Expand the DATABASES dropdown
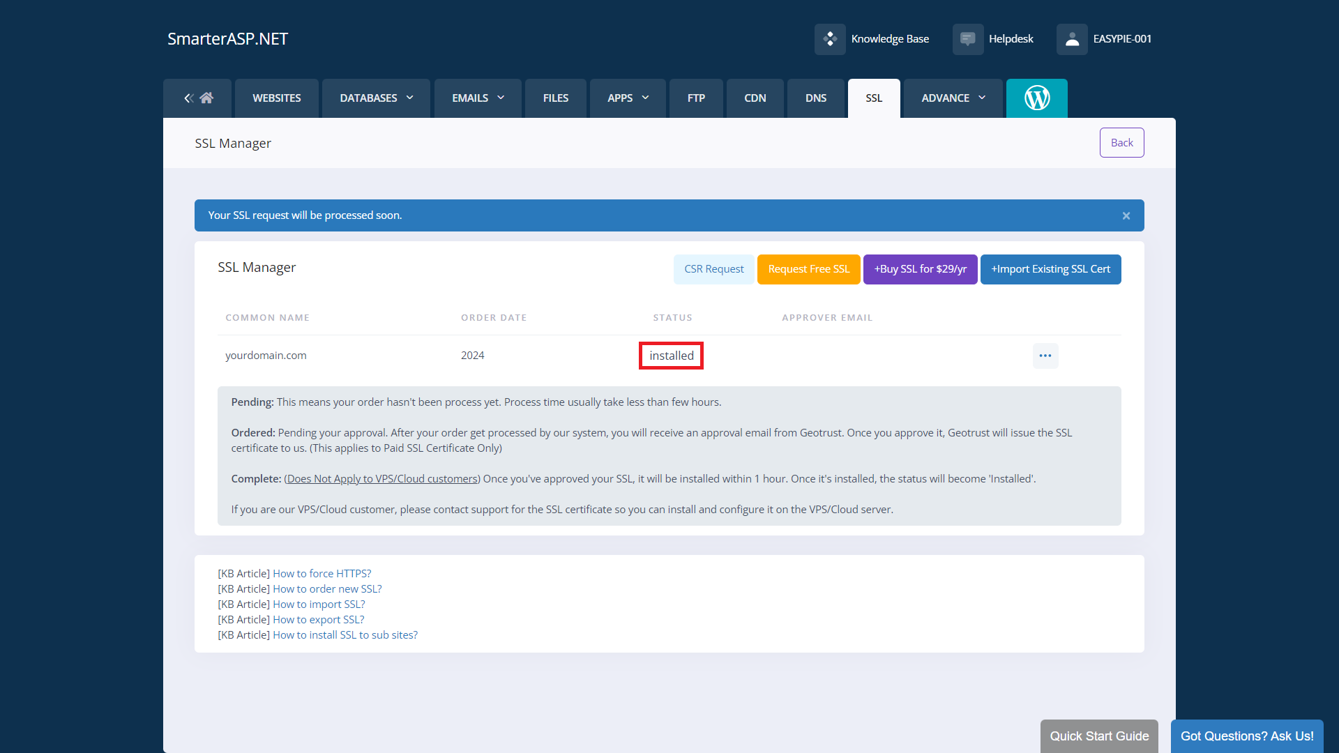1339x753 pixels. coord(375,98)
